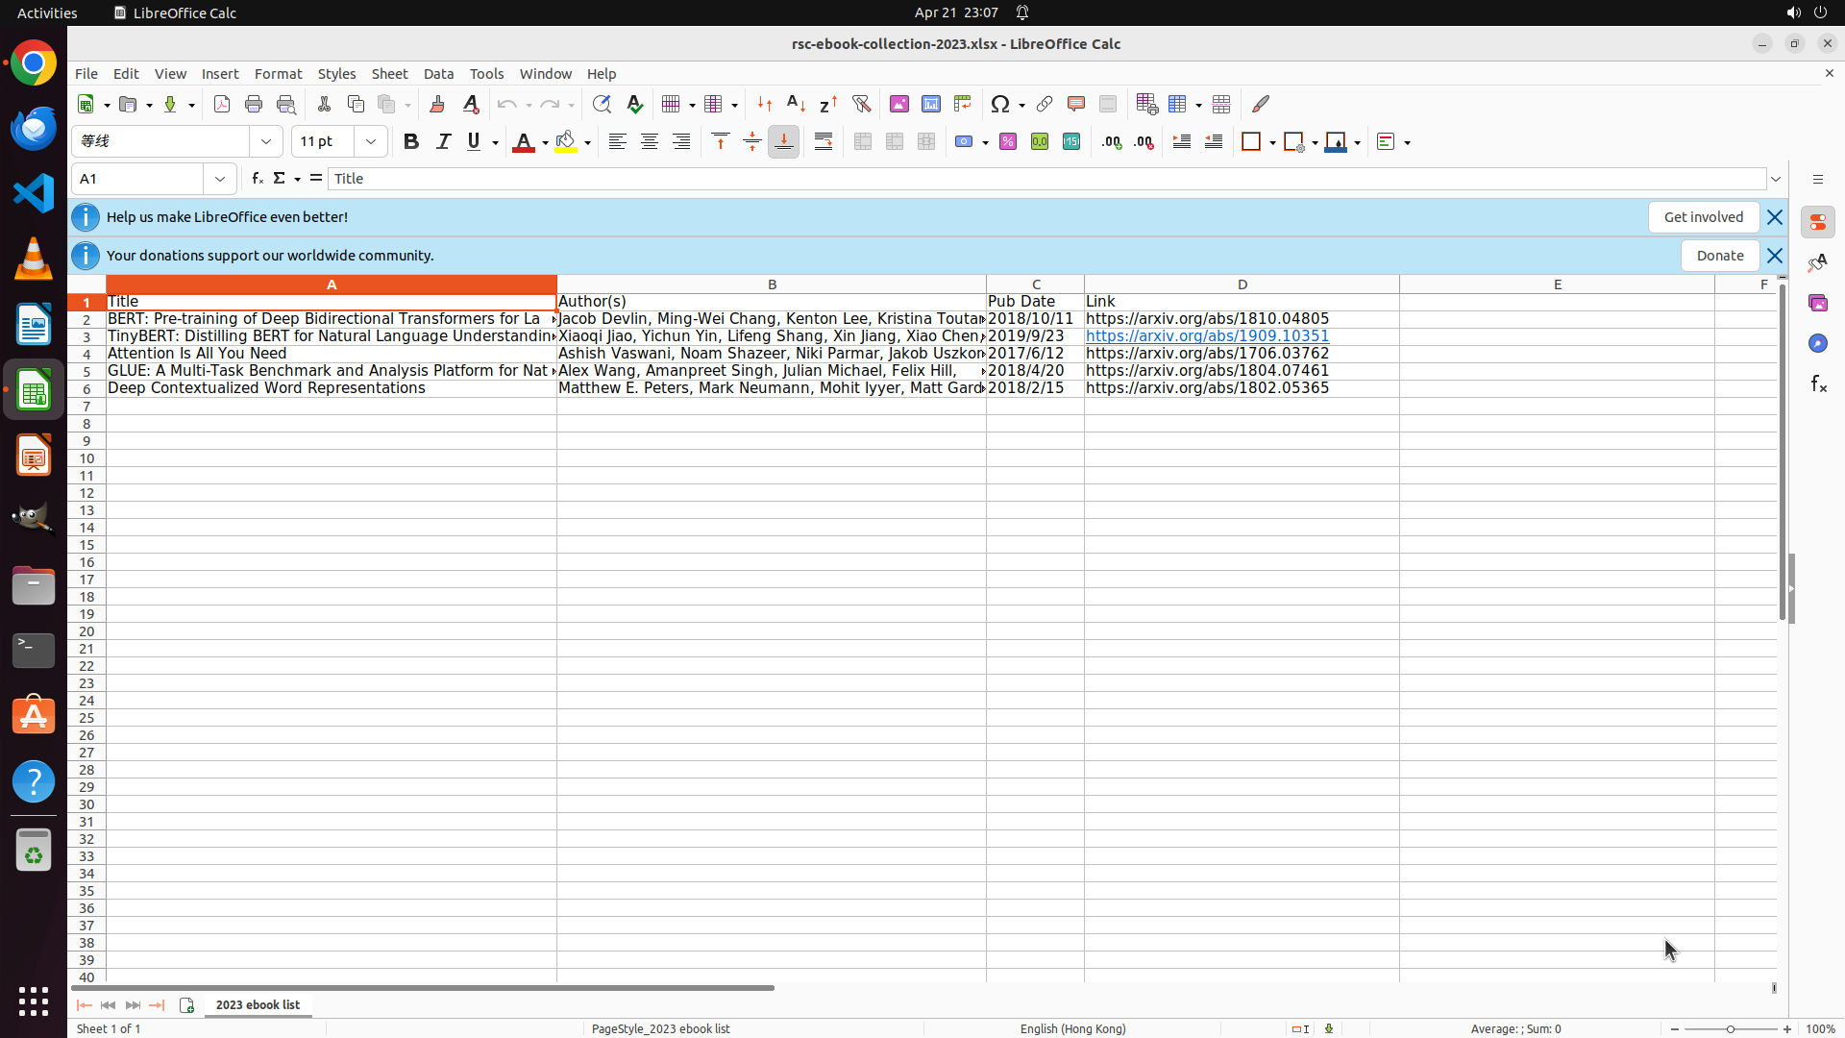
Task: Select the '2023 ebook list' sheet tab
Action: 258,1004
